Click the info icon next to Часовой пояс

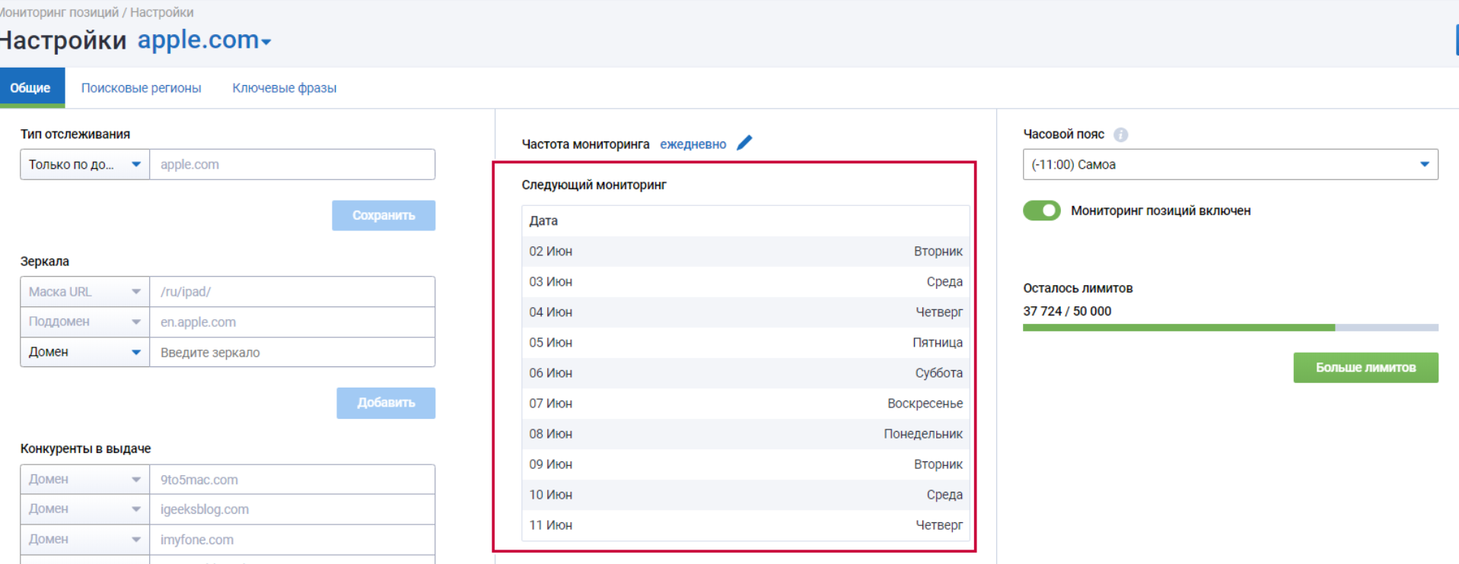click(1120, 135)
